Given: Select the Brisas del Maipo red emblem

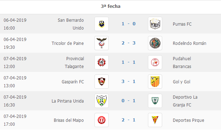Looking at the screenshot, I should 102,120.
